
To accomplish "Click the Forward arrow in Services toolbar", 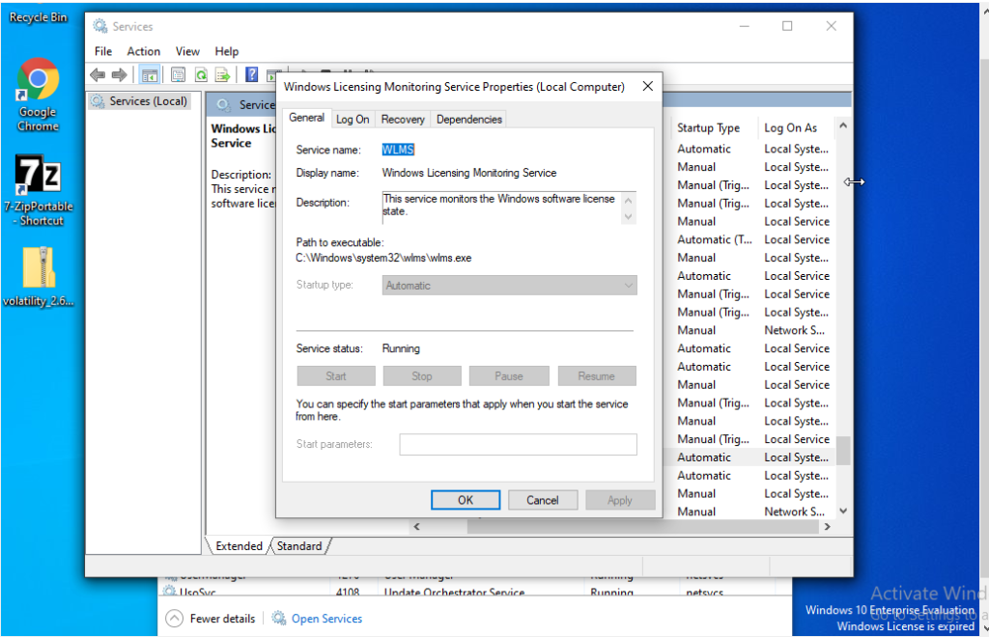I will (119, 75).
